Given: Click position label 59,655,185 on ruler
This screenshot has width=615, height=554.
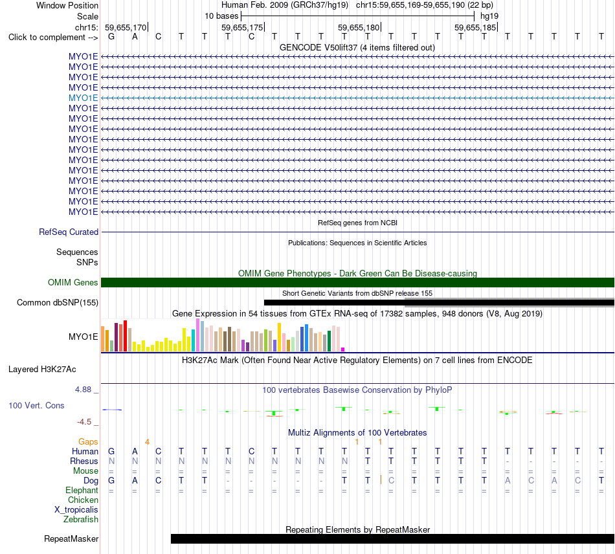Looking at the screenshot, I should (475, 27).
